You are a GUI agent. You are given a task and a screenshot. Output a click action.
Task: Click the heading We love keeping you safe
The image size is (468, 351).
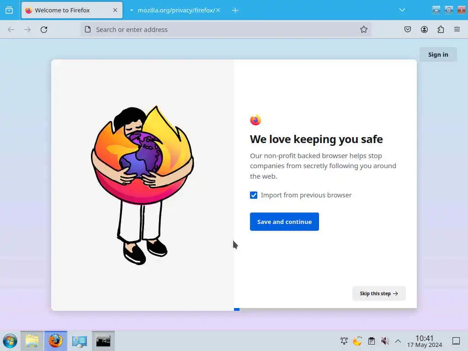point(316,139)
